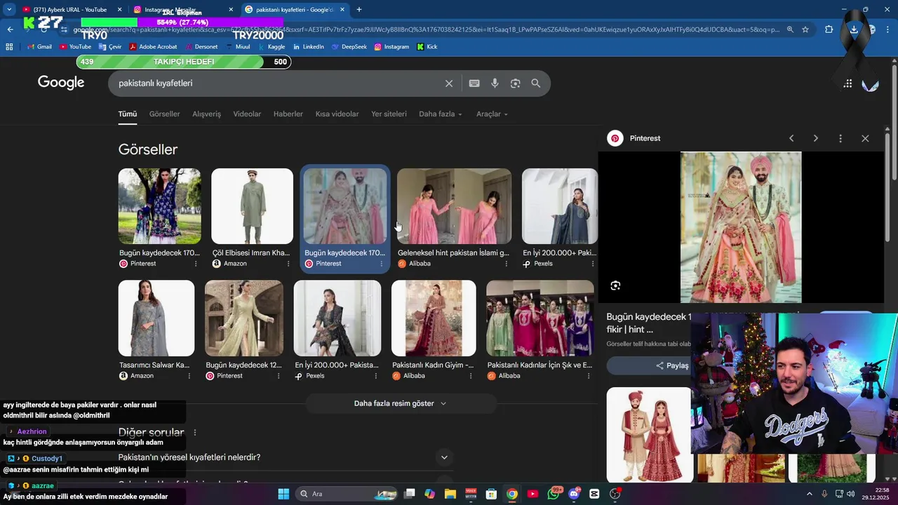Open Kick bookmark
This screenshot has width=898, height=505.
427,46
